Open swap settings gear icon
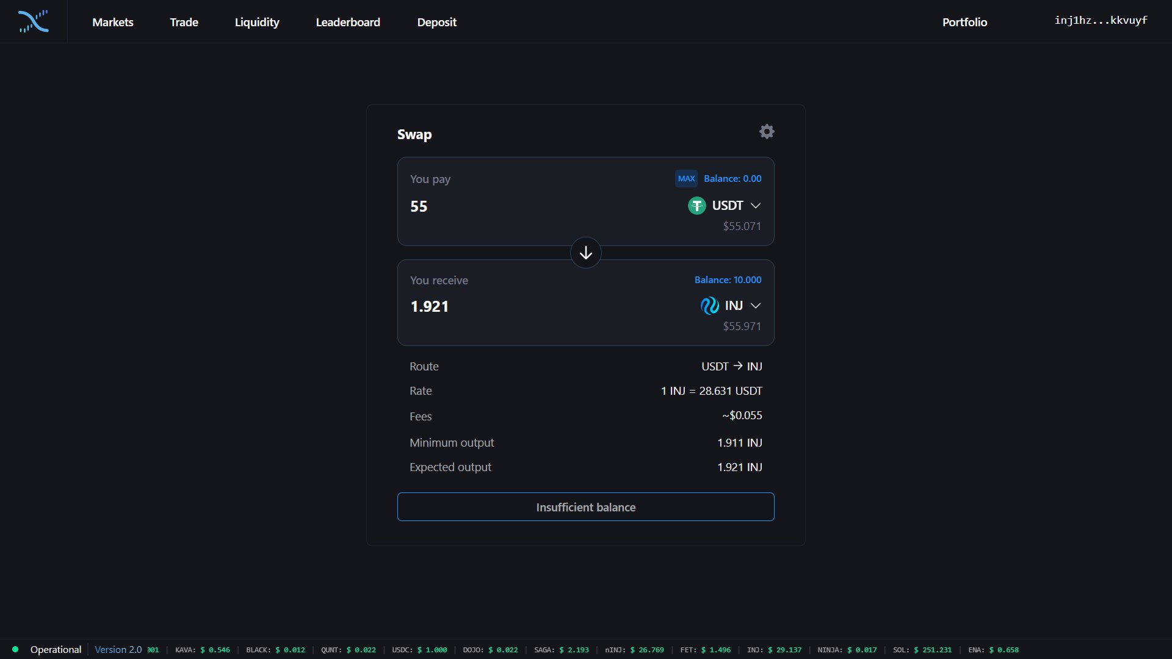Screen dimensions: 1172x659 coord(767,132)
